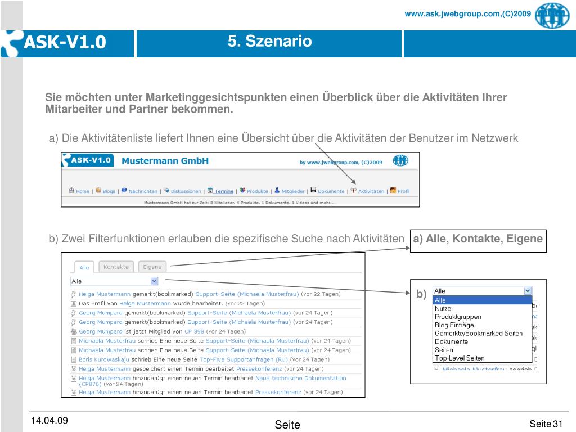Viewport: 576px width, 432px height.
Task: Choose 'Top-Level Seiten' from the filter list
Action: [x=460, y=358]
